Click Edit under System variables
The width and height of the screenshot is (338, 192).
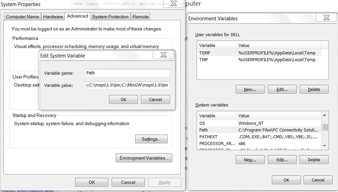point(282,160)
